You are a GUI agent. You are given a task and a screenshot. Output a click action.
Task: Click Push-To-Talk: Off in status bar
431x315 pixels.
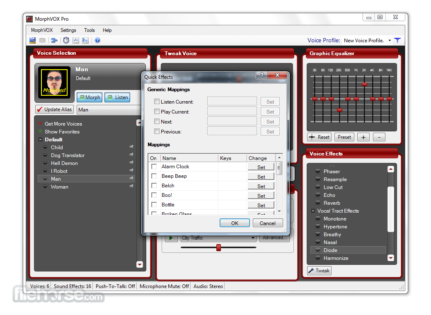[115, 286]
